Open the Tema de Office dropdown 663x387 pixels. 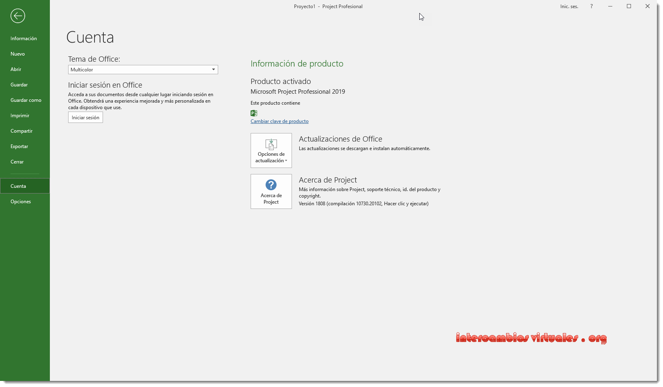[x=143, y=70]
